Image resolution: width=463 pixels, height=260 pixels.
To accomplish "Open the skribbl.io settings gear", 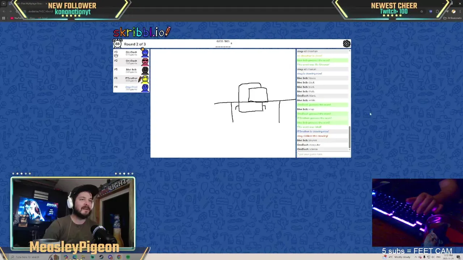I will tap(347, 44).
